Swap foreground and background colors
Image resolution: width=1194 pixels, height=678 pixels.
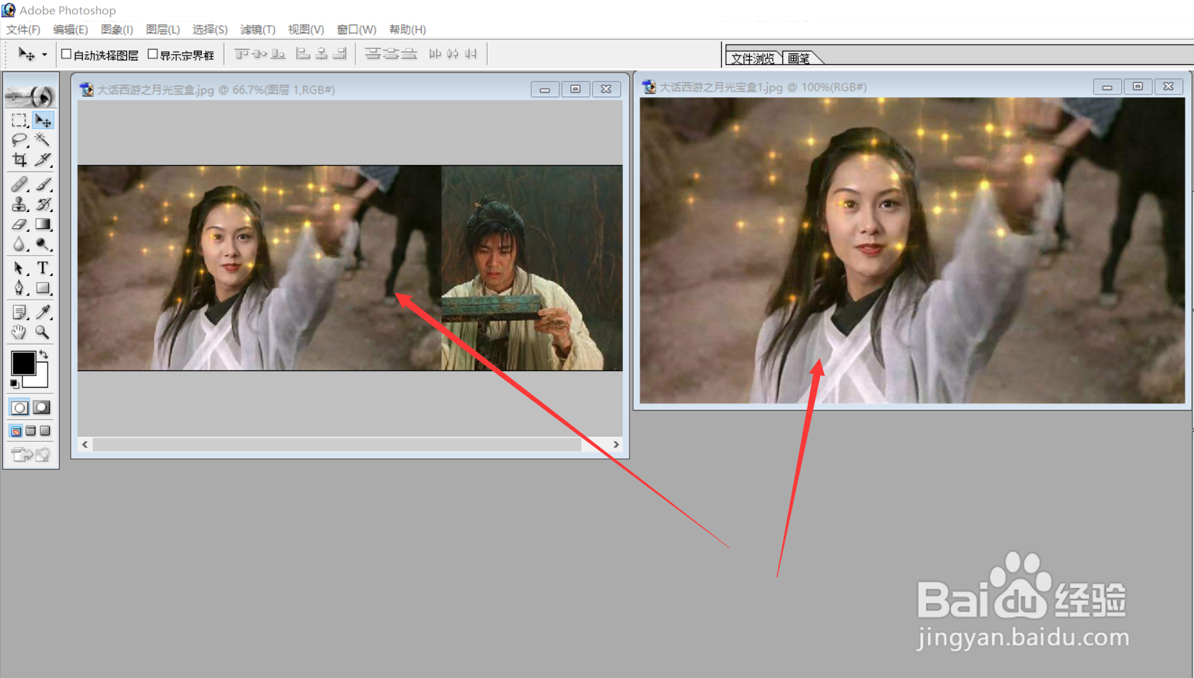click(x=43, y=354)
